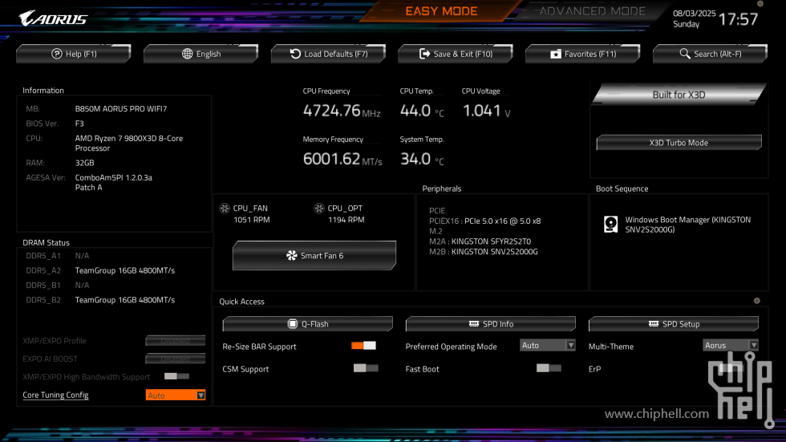This screenshot has height=442, width=786.
Task: Click the globe language icon
Action: coord(187,54)
